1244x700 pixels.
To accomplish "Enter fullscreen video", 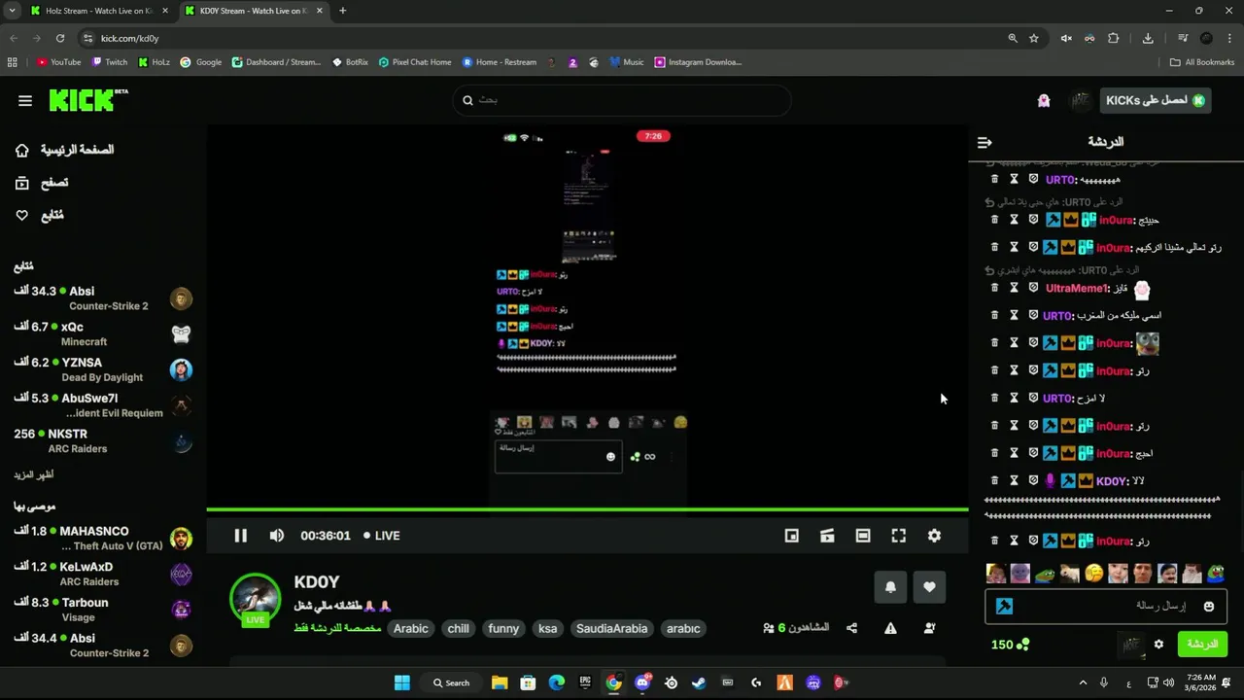I will 899,536.
